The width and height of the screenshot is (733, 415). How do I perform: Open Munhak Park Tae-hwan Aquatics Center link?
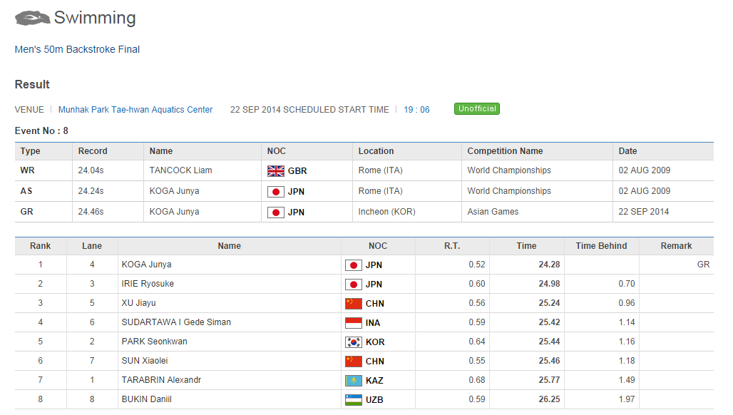click(x=135, y=110)
